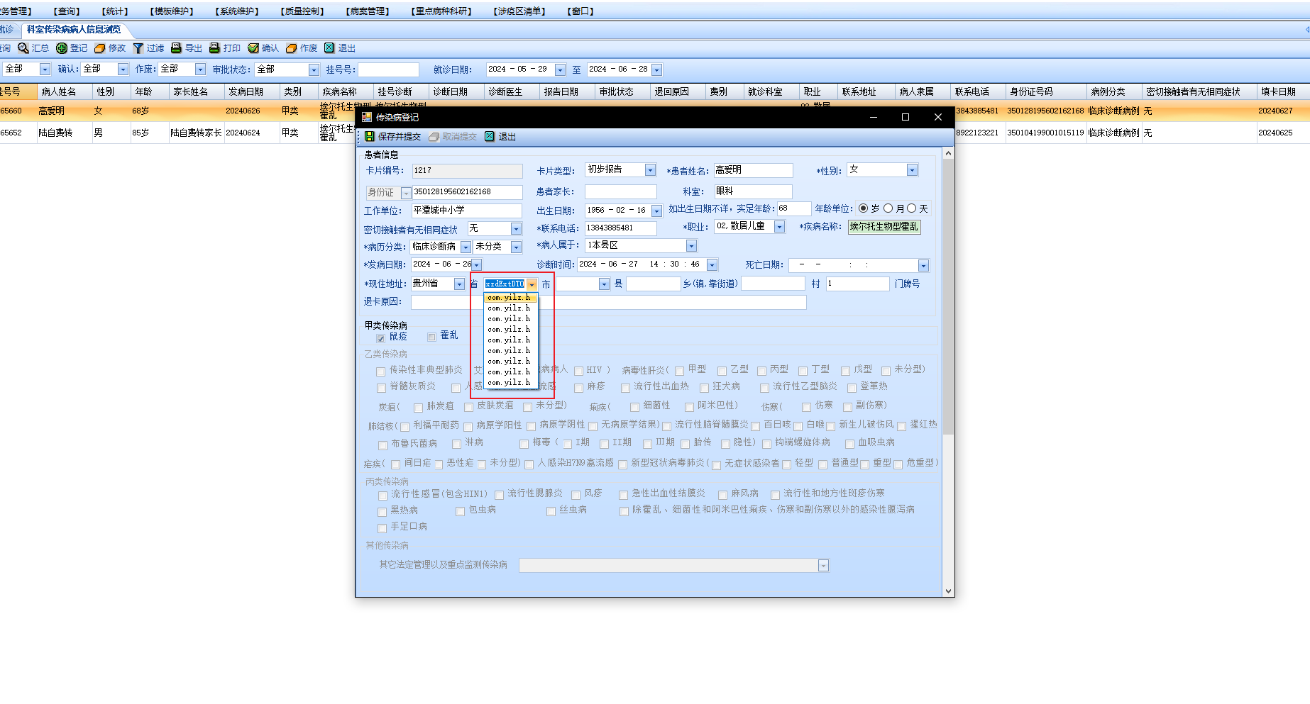
Task: Click the 传染病登记 title bar window icon
Action: (x=367, y=117)
